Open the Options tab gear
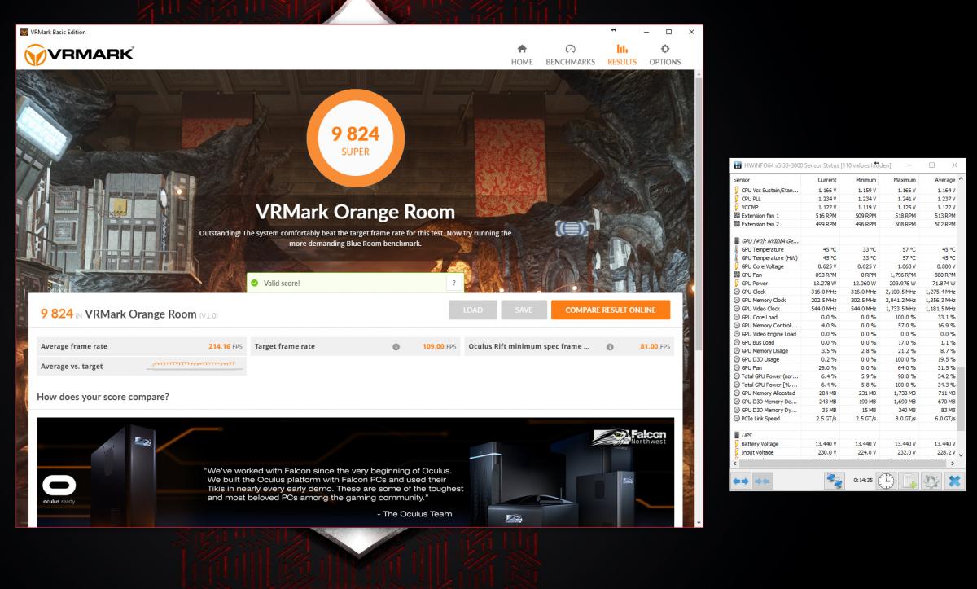 coord(665,55)
